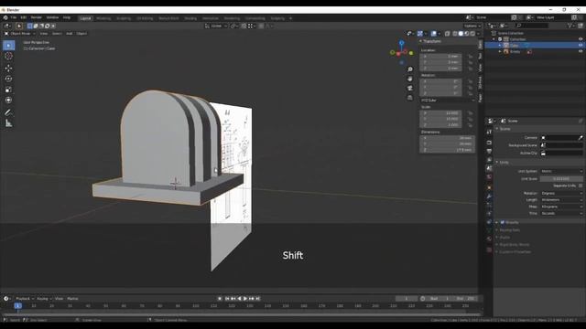Toggle the Gravity checkbox
The height and width of the screenshot is (329, 586).
pos(503,222)
